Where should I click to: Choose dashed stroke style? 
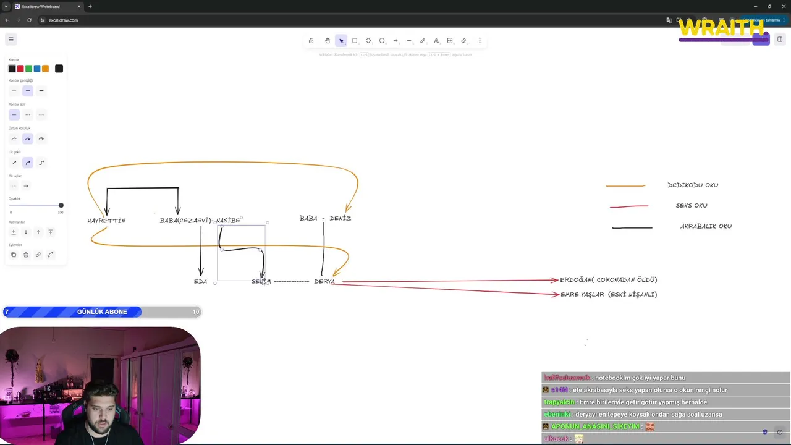click(x=28, y=114)
